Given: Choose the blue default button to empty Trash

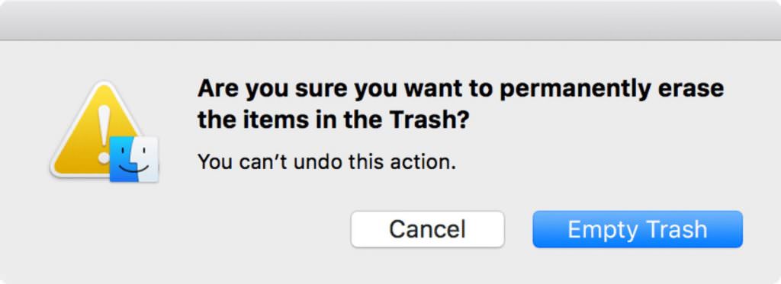Looking at the screenshot, I should pyautogui.click(x=638, y=229).
